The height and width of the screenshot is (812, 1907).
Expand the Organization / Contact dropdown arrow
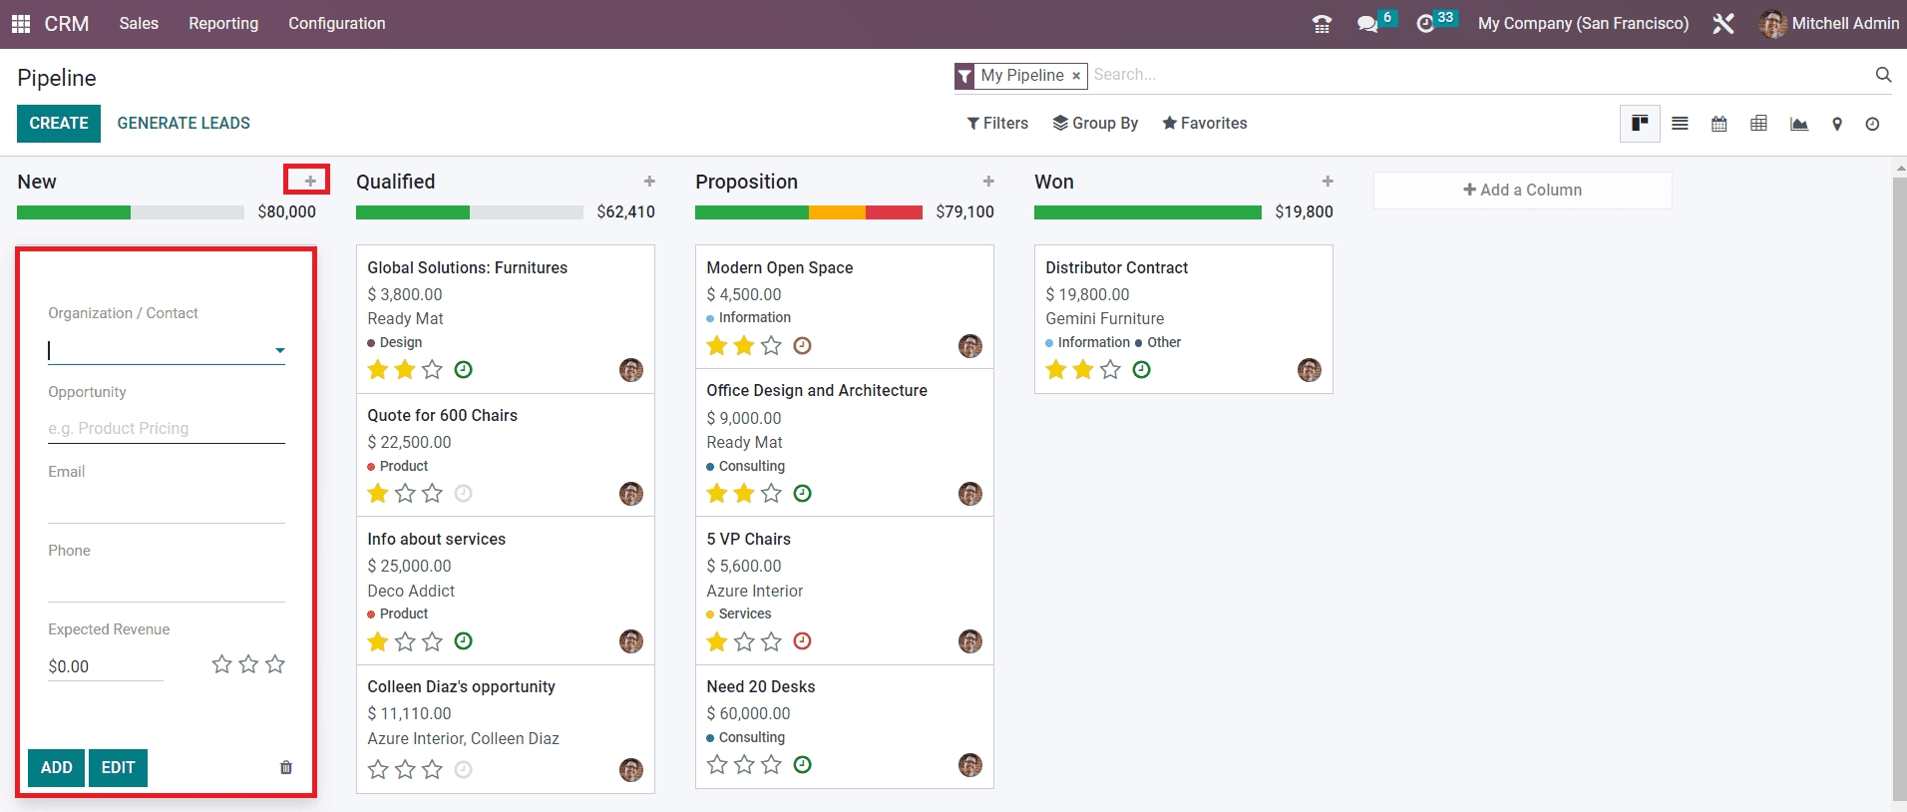280,350
